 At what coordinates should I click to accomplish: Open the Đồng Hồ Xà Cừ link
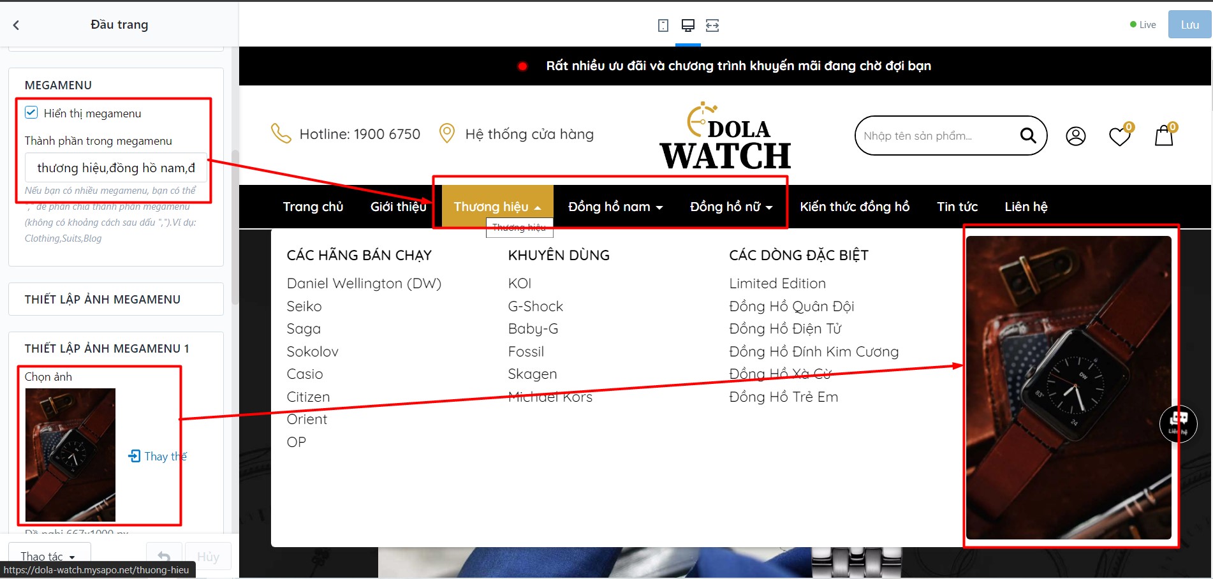click(x=781, y=374)
